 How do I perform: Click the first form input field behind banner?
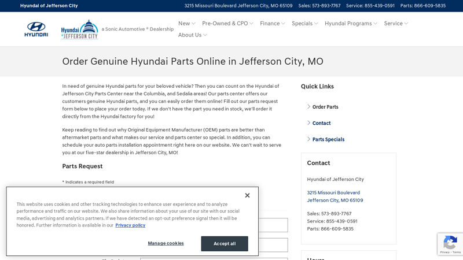pos(273,225)
